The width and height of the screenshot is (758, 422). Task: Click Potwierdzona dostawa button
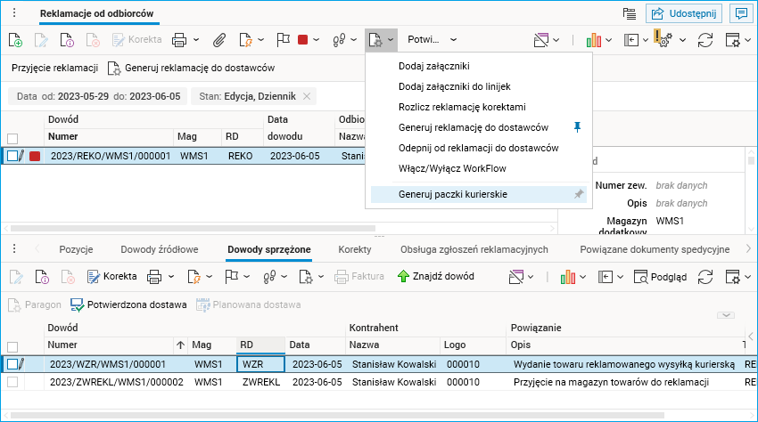click(x=128, y=304)
